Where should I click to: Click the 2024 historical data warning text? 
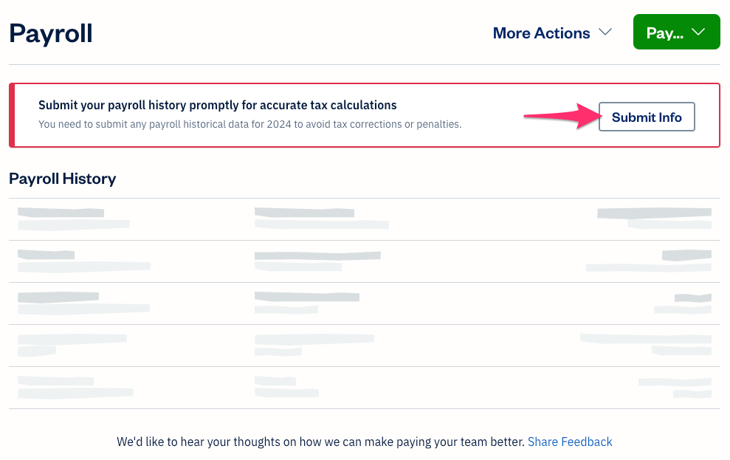click(249, 124)
